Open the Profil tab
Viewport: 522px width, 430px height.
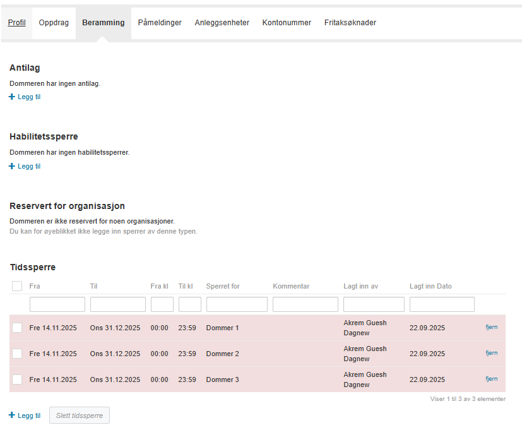17,23
